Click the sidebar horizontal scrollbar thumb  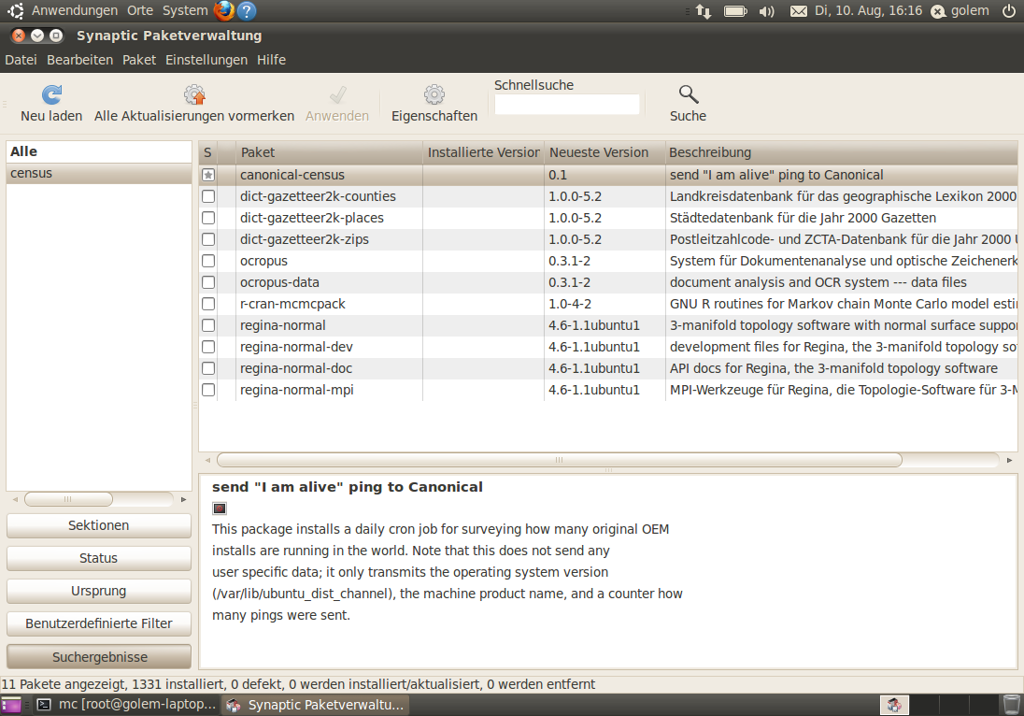point(68,499)
